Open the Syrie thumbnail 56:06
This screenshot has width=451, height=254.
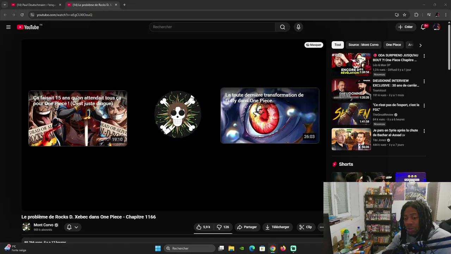click(x=351, y=139)
